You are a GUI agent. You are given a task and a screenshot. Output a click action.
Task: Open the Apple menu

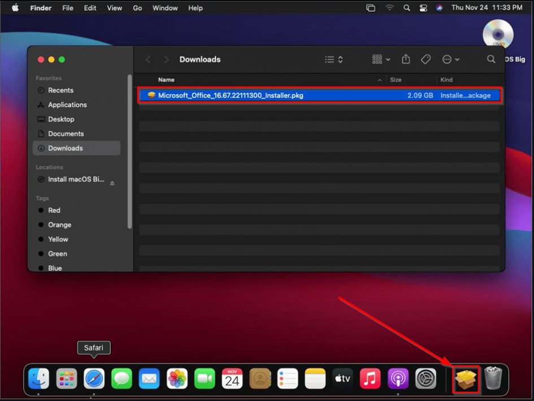click(x=15, y=7)
